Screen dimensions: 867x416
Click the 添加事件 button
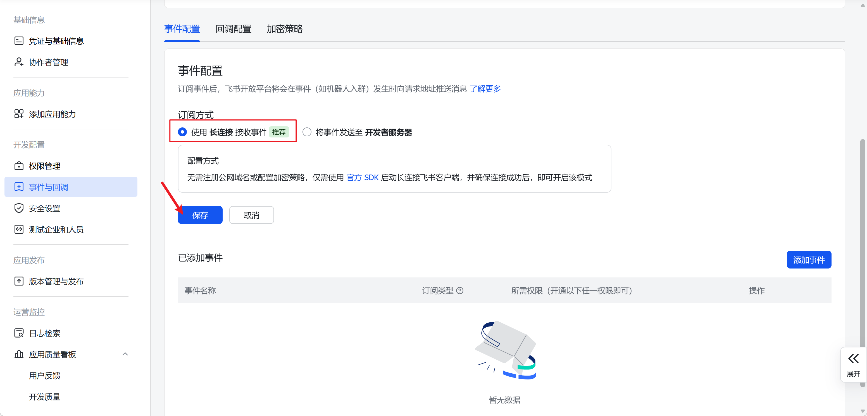click(808, 260)
